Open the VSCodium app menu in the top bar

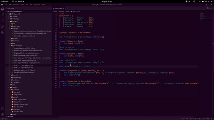pyautogui.click(x=18, y=1)
